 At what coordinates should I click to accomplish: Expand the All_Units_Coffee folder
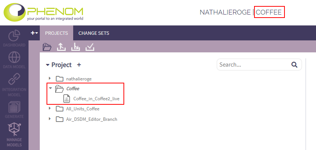(x=50, y=108)
